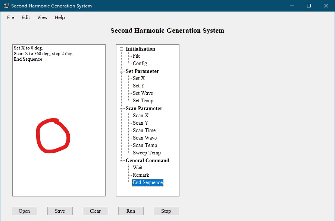Open the View menu

(x=42, y=17)
